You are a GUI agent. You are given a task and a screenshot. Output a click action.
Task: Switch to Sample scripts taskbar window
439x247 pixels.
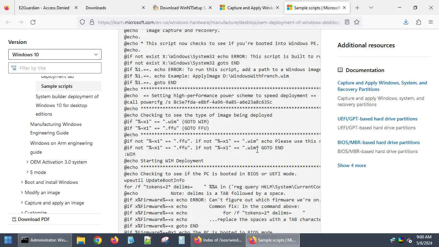pyautogui.click(x=273, y=240)
